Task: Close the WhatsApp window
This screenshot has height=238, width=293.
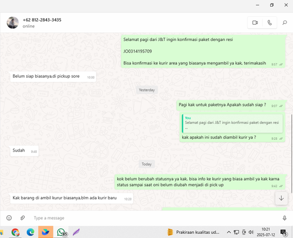Action: [x=286, y=5]
